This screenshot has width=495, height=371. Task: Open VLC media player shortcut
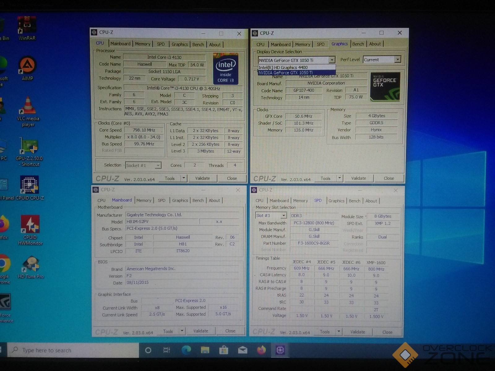coord(28,112)
